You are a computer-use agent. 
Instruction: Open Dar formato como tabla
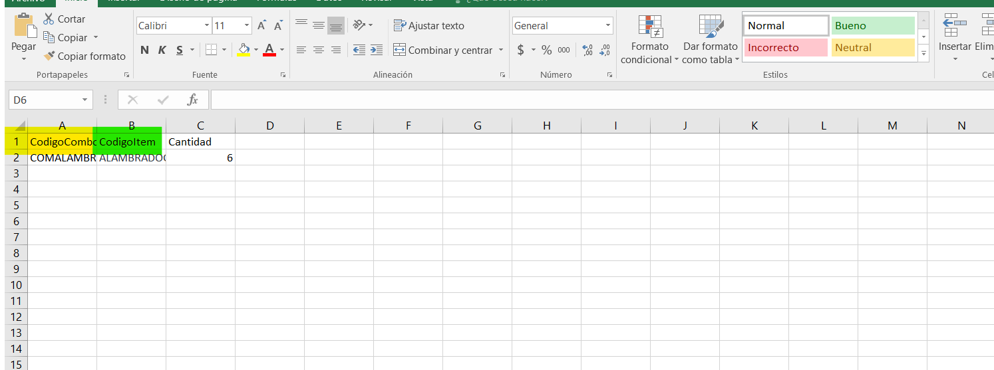[x=711, y=40]
